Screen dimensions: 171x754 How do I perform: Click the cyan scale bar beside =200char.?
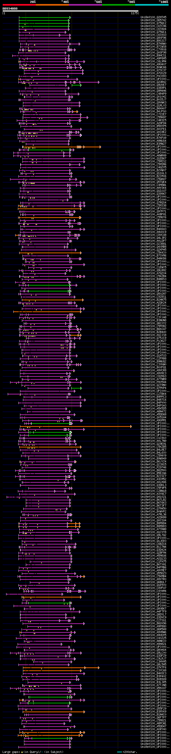point(119,752)
